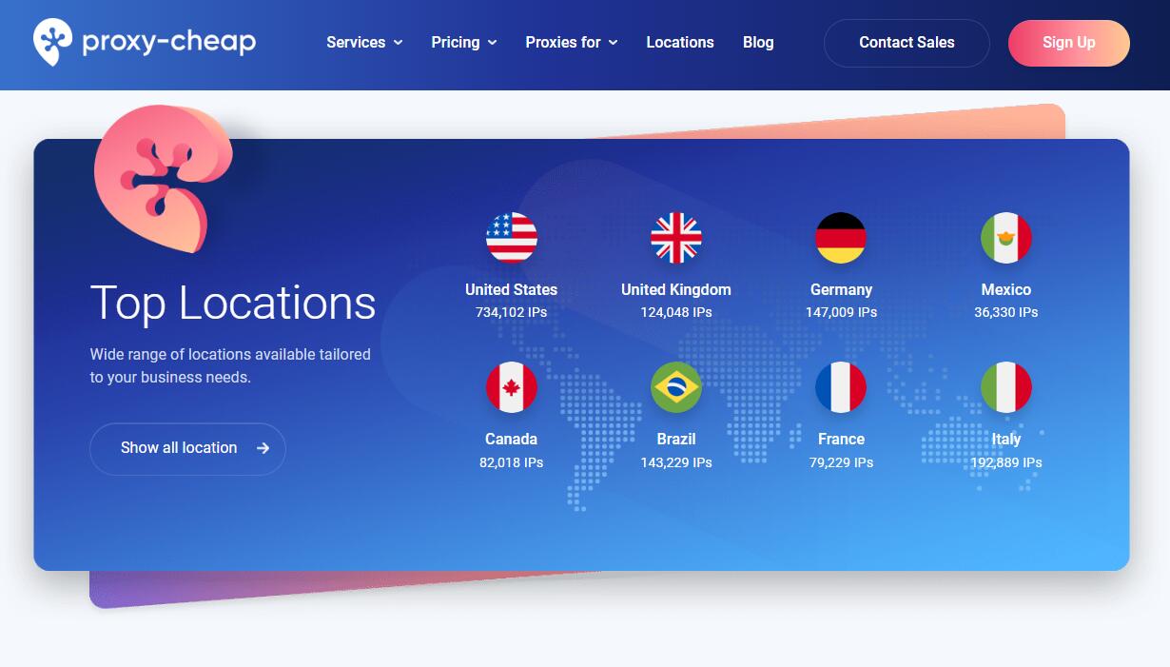Viewport: 1170px width, 667px height.
Task: Expand the Proxies for dropdown
Action: (571, 43)
